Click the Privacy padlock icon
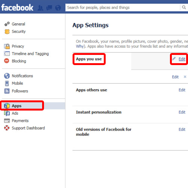Screen dimensions: 188x188 click(x=7, y=46)
